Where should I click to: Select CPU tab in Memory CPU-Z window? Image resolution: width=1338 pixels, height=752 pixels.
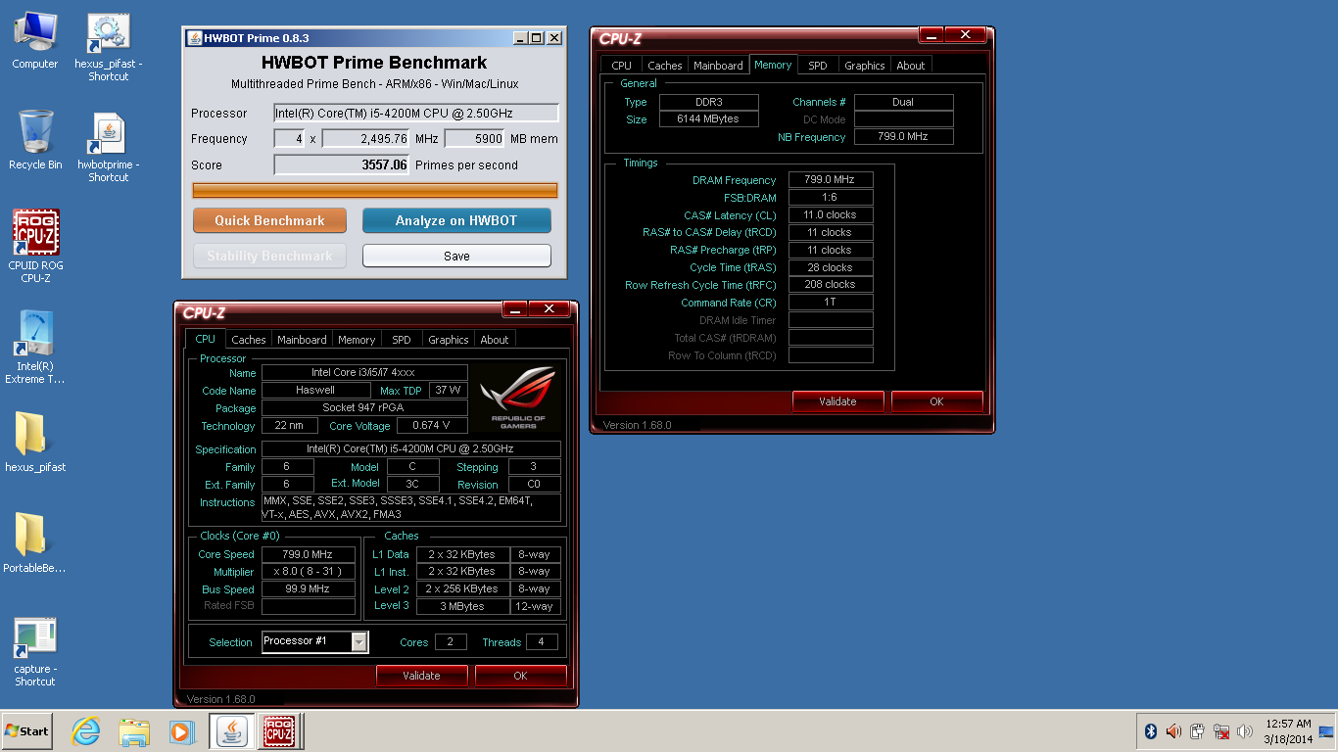point(622,66)
